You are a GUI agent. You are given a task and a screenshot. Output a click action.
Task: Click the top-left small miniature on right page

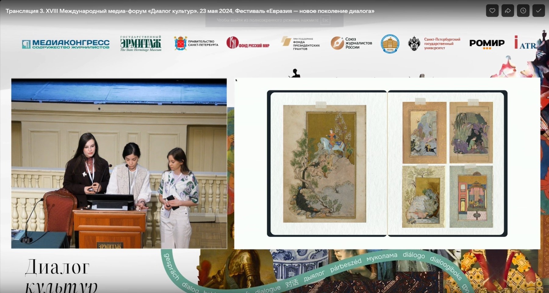[424, 133]
